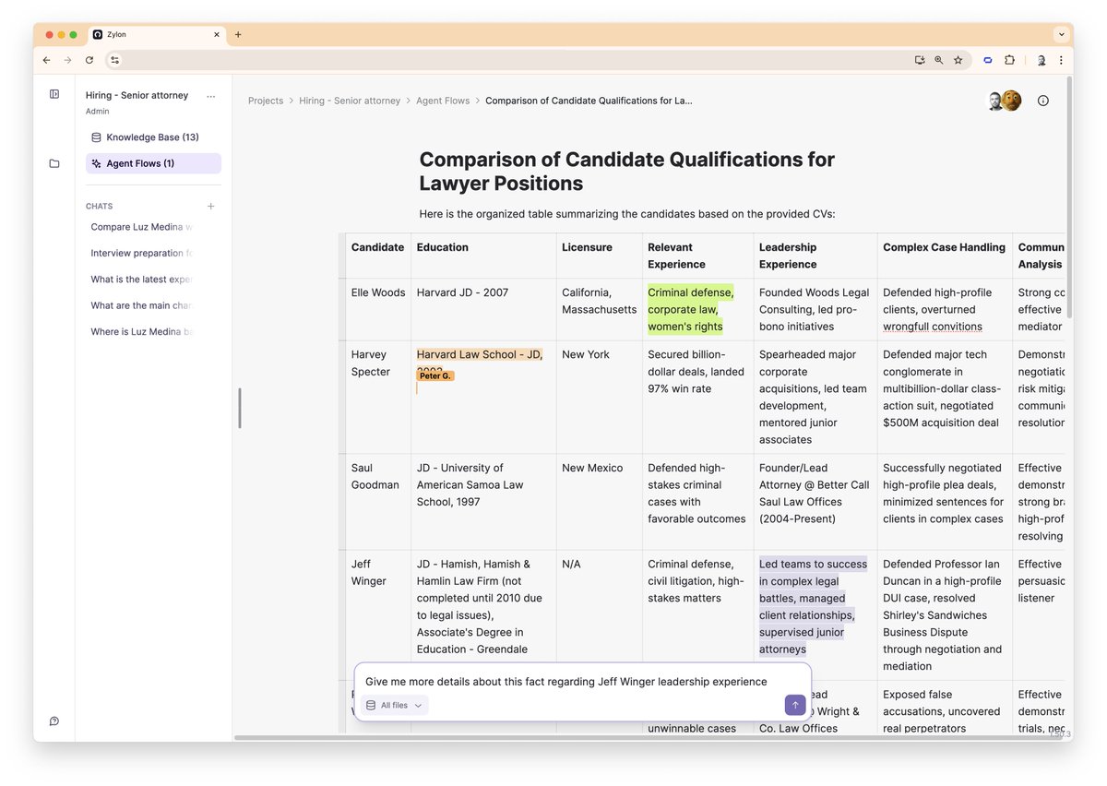Click the Jeff Winger candidate cell

coord(378,615)
